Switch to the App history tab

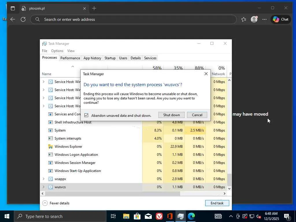click(x=92, y=58)
